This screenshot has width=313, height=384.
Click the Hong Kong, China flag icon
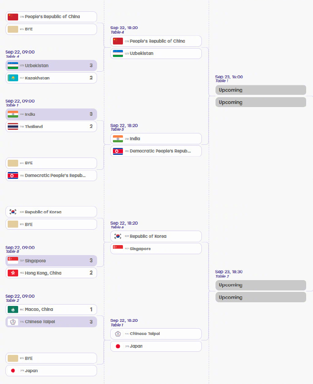click(13, 273)
